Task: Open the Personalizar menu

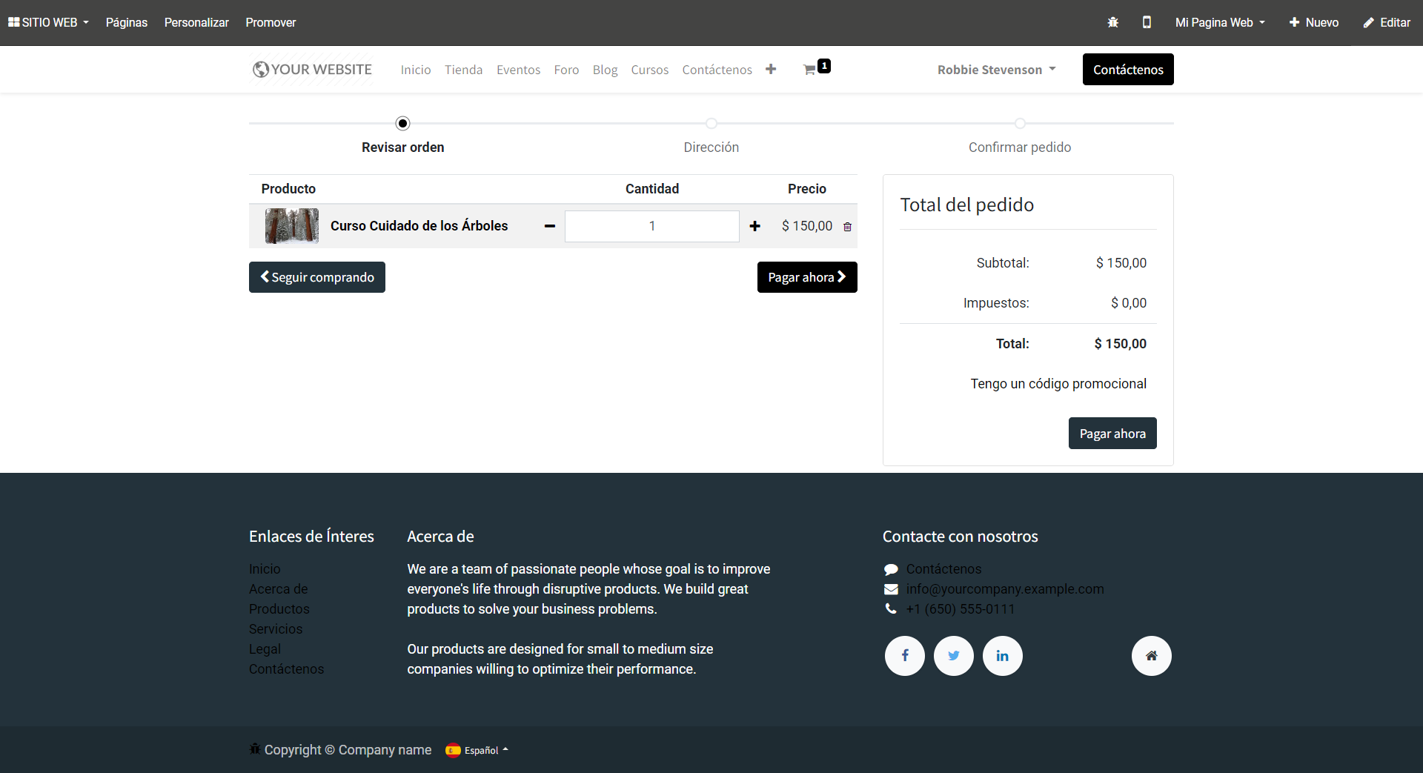Action: pyautogui.click(x=196, y=22)
